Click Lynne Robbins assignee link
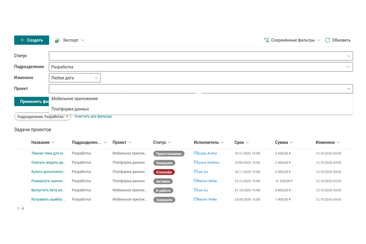 208,163
